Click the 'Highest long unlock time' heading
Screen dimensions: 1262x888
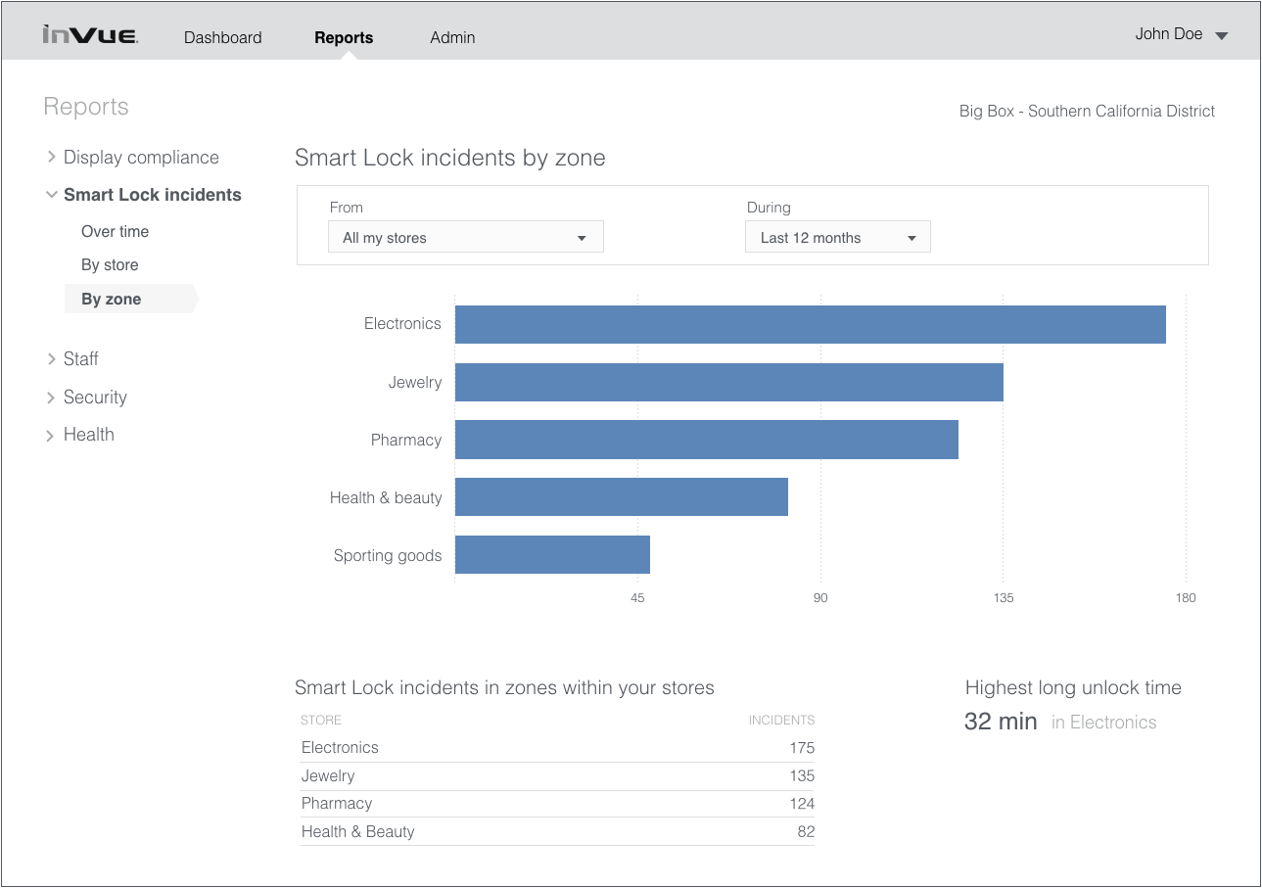point(1073,688)
